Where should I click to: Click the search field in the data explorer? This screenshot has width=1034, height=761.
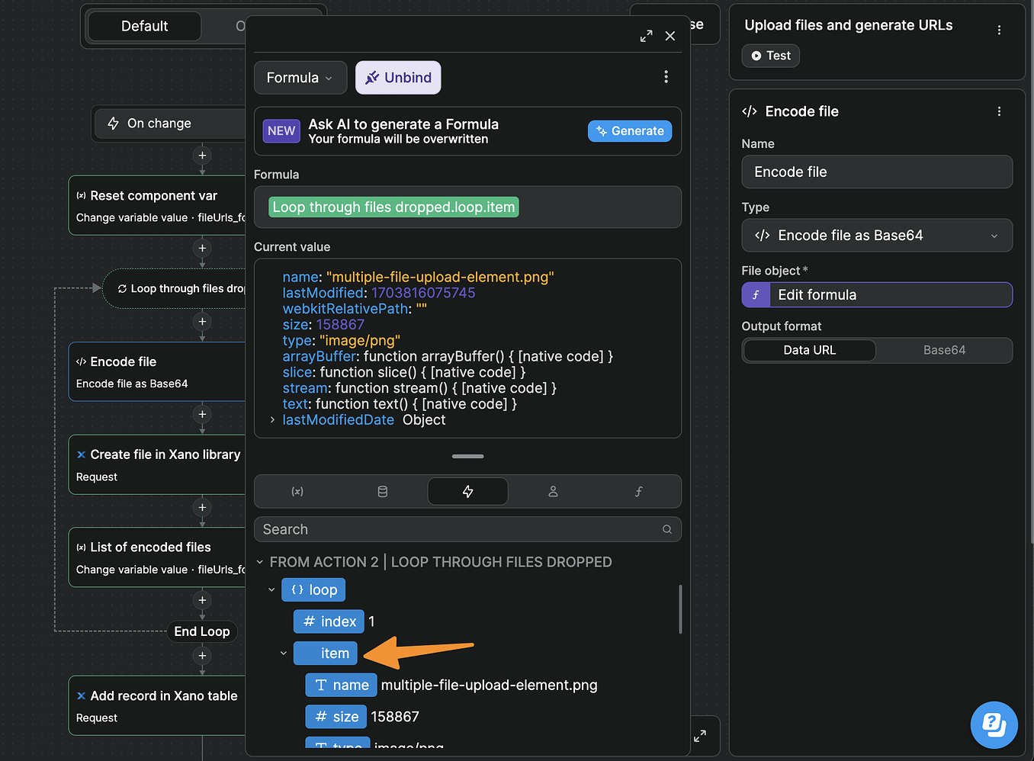coord(467,529)
